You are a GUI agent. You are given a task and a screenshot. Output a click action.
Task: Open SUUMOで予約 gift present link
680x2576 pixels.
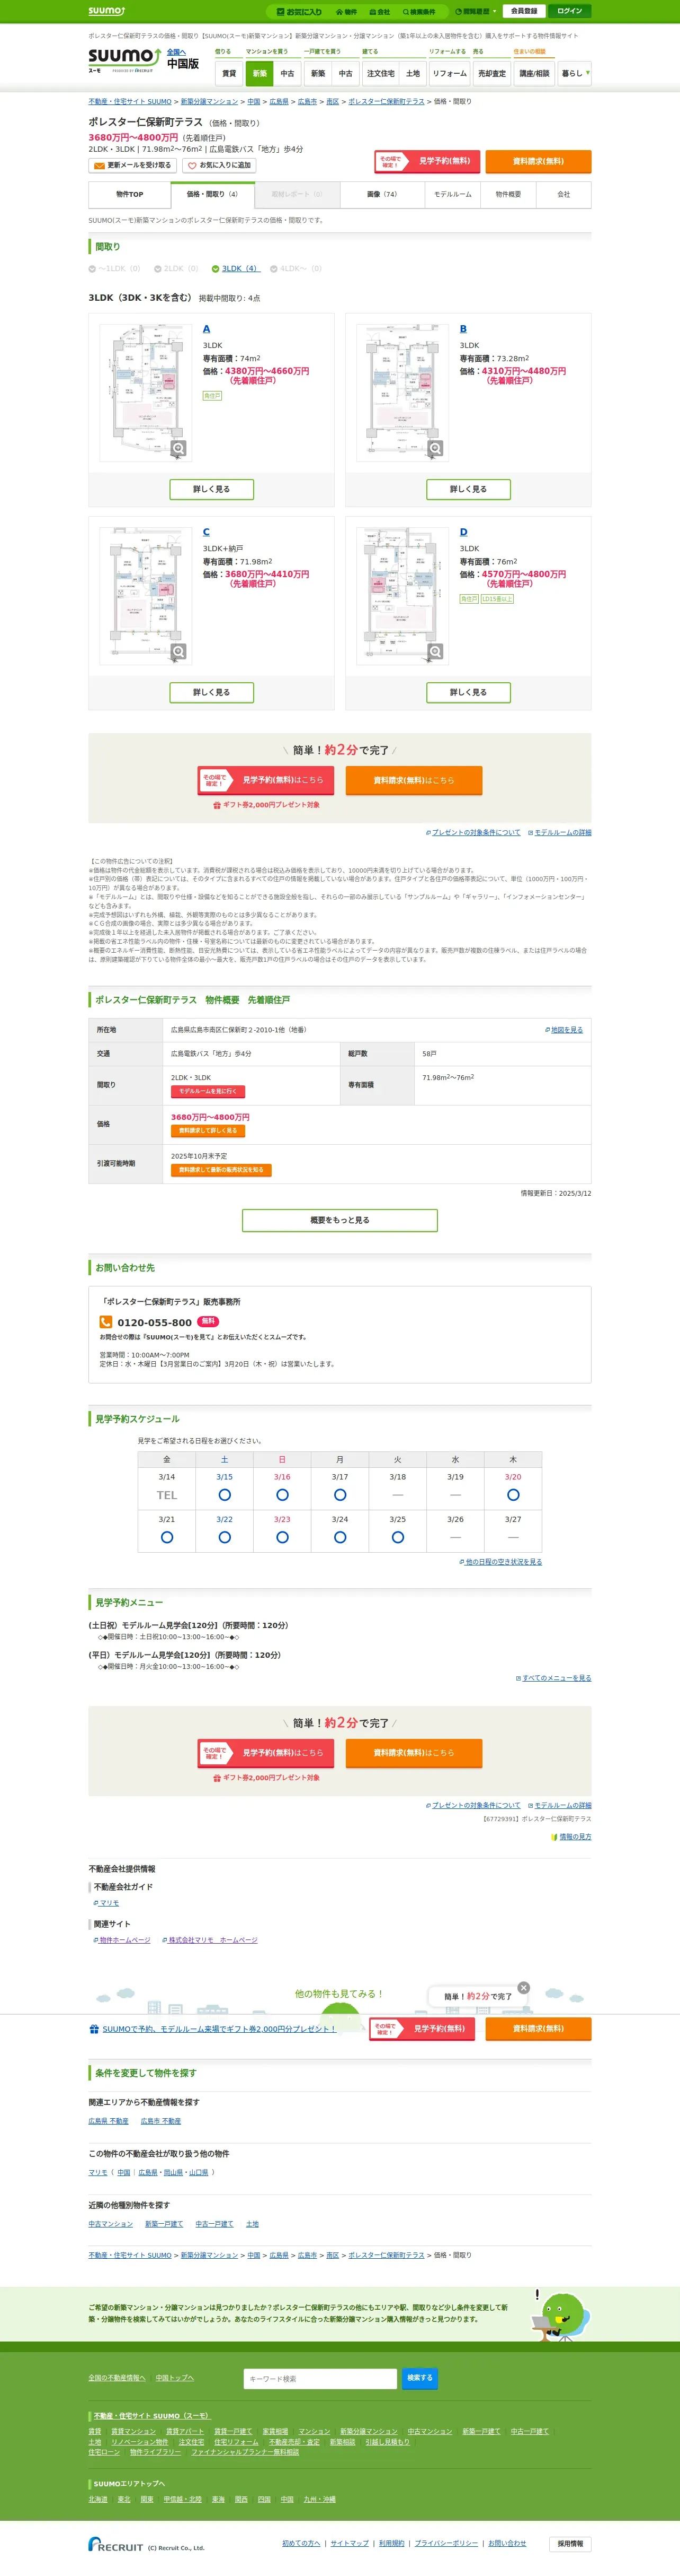pos(213,2029)
